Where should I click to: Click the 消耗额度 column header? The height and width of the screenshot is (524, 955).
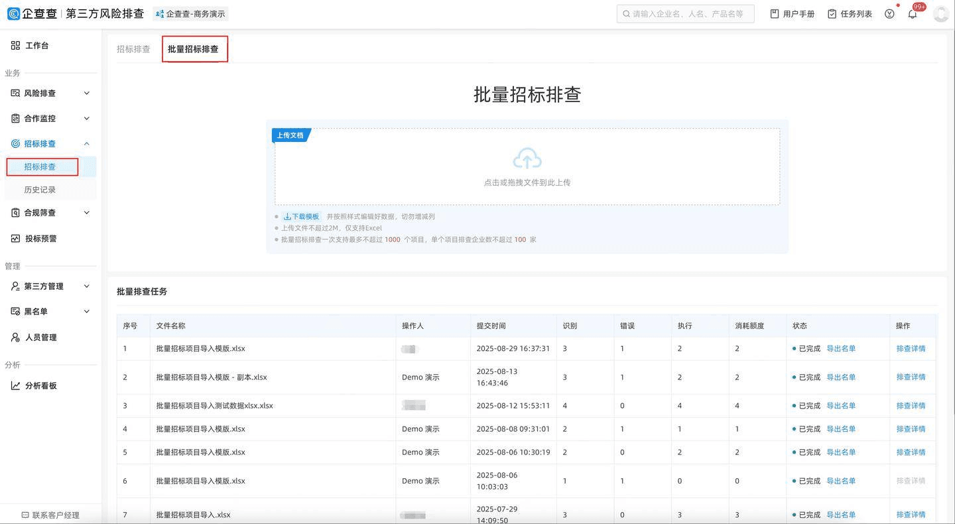pos(749,326)
